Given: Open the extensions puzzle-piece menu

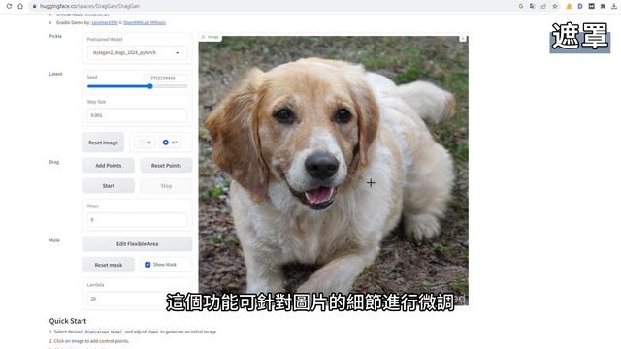Looking at the screenshot, I should tap(603, 6).
